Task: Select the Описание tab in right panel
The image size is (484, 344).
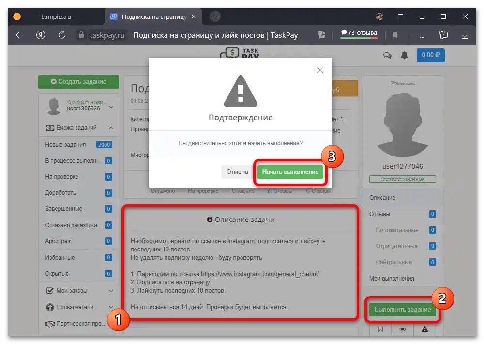Action: coord(403,198)
